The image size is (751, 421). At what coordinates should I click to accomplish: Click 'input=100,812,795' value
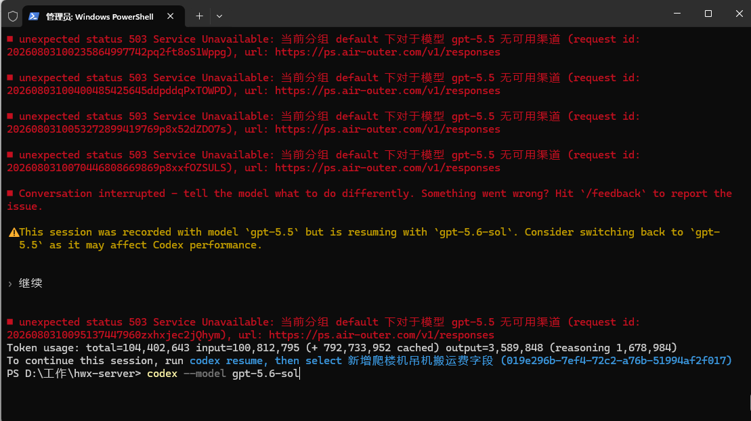(248, 348)
